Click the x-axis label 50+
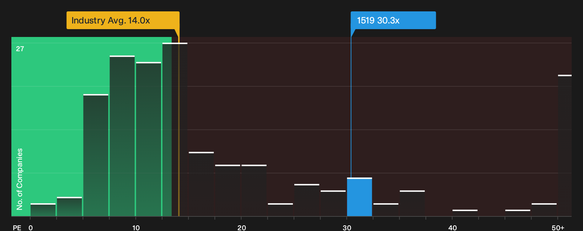The width and height of the screenshot is (583, 231). (558, 228)
